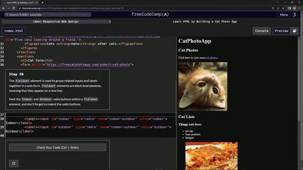
Task: Select the index.html editor tab
Action: pyautogui.click(x=14, y=31)
